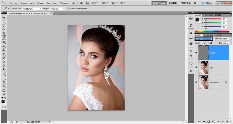Delete the selected layer
The width and height of the screenshot is (233, 124).
click(x=227, y=122)
